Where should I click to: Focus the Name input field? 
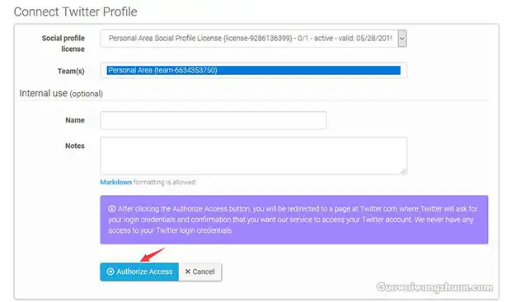213,120
